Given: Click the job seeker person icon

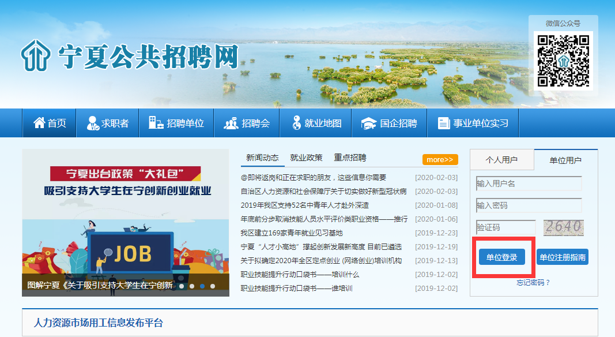Looking at the screenshot, I should [x=93, y=123].
